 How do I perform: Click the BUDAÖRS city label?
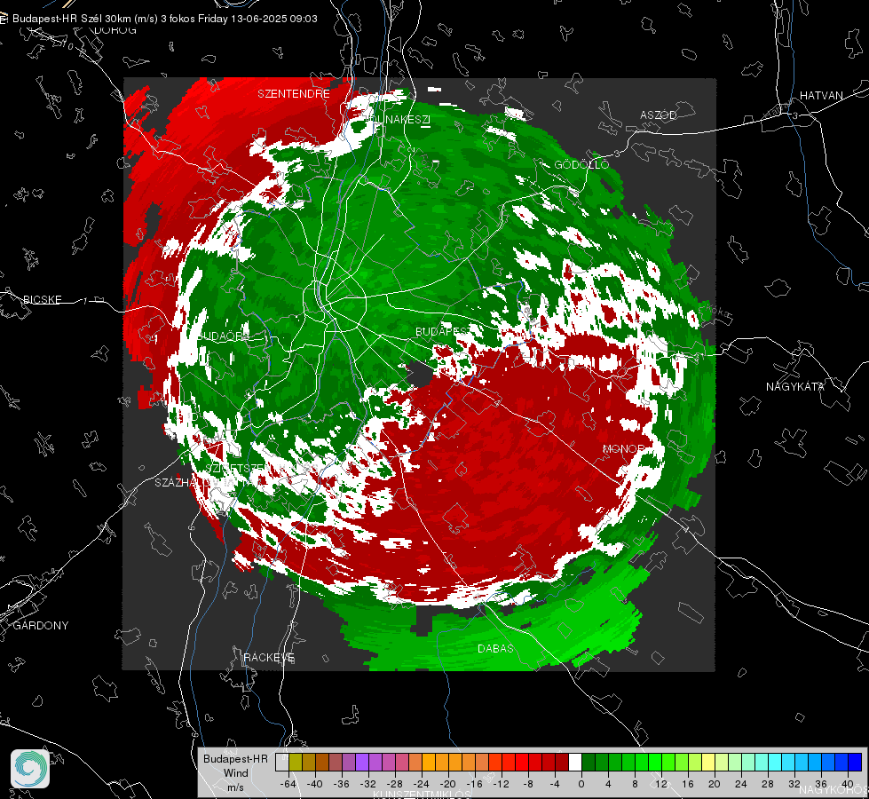coord(223,336)
